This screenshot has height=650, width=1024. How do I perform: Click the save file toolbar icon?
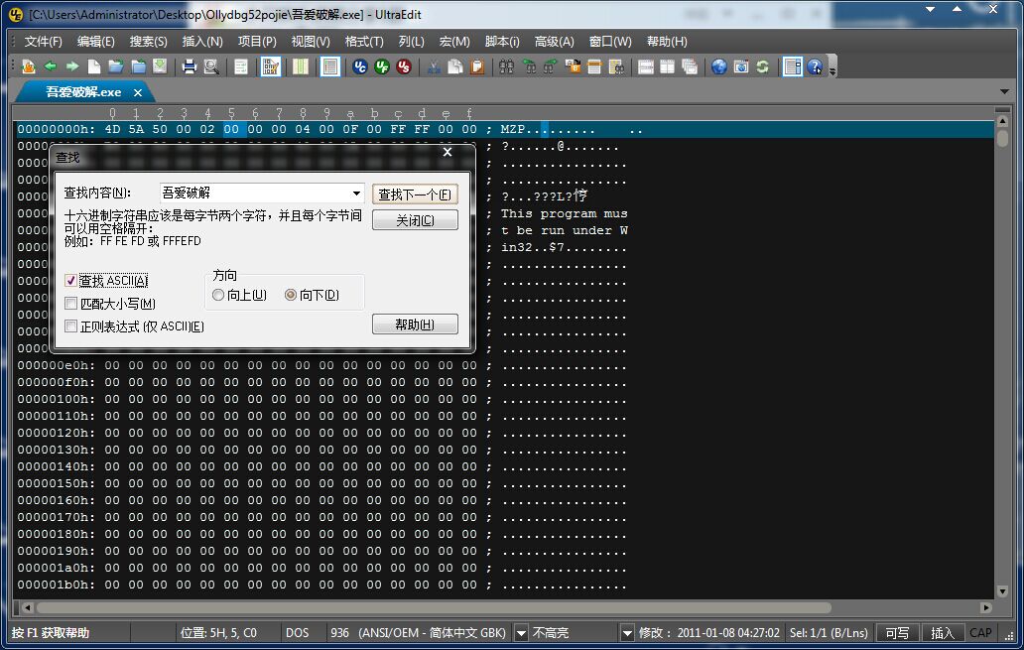point(160,66)
